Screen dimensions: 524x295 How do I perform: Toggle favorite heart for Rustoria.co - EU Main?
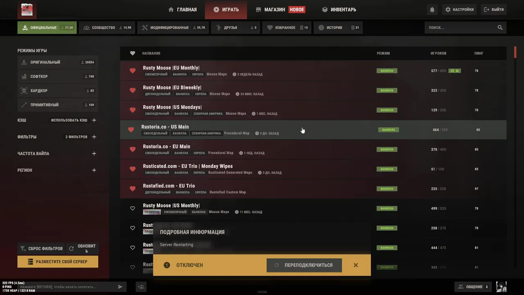point(133,150)
